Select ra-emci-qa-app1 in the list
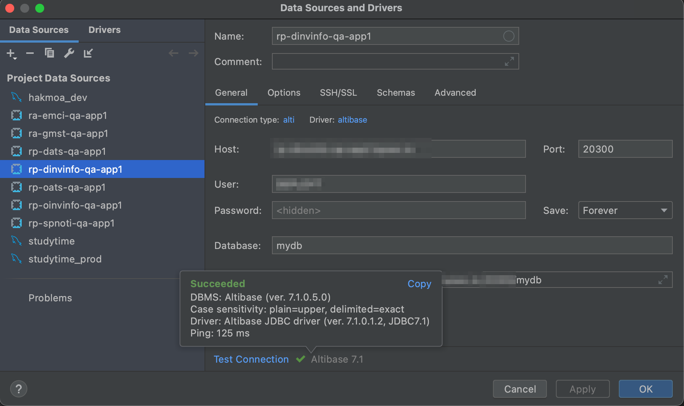 click(102, 116)
